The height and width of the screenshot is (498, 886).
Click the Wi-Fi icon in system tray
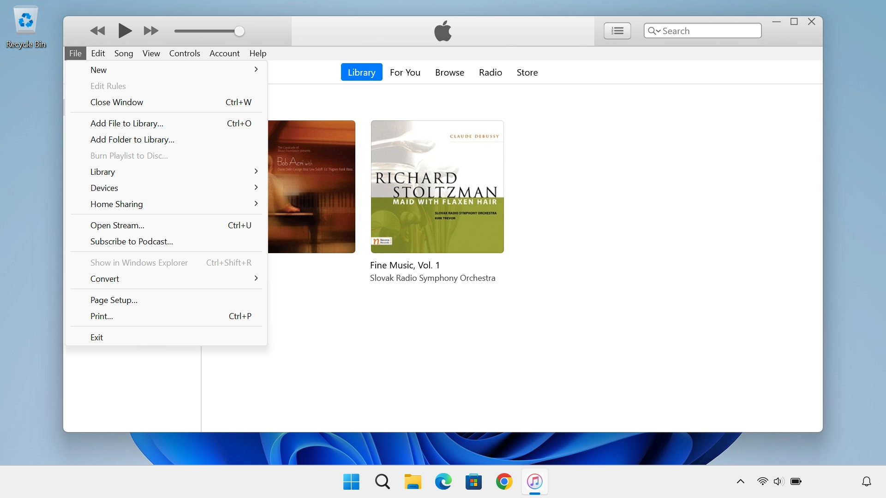click(763, 481)
